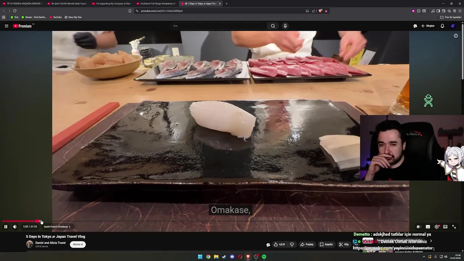Open YouTube notifications bell
This screenshot has height=261, width=464.
(x=442, y=26)
